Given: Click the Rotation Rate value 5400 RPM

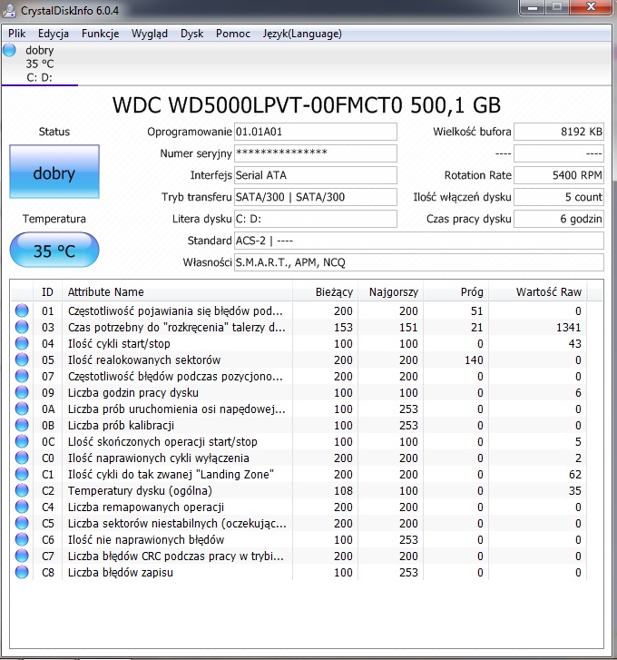Looking at the screenshot, I should coord(559,175).
